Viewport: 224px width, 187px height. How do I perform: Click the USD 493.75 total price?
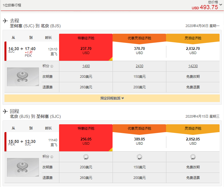[205, 7]
